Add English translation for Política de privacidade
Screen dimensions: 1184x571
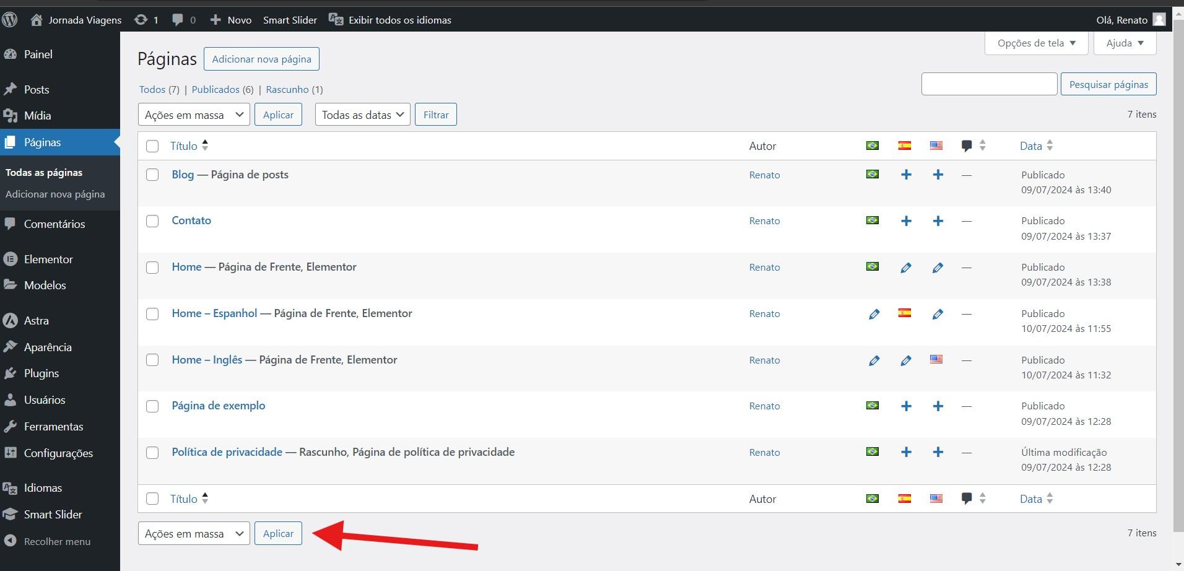click(x=938, y=452)
